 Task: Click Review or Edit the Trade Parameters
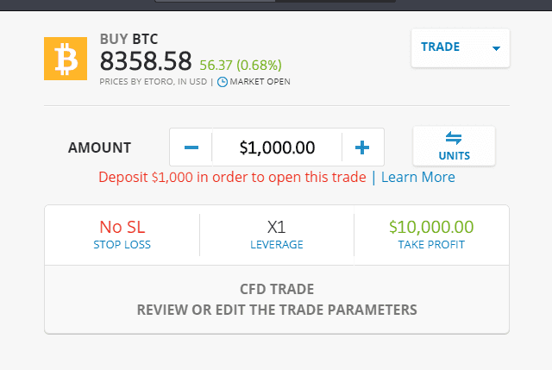click(277, 309)
